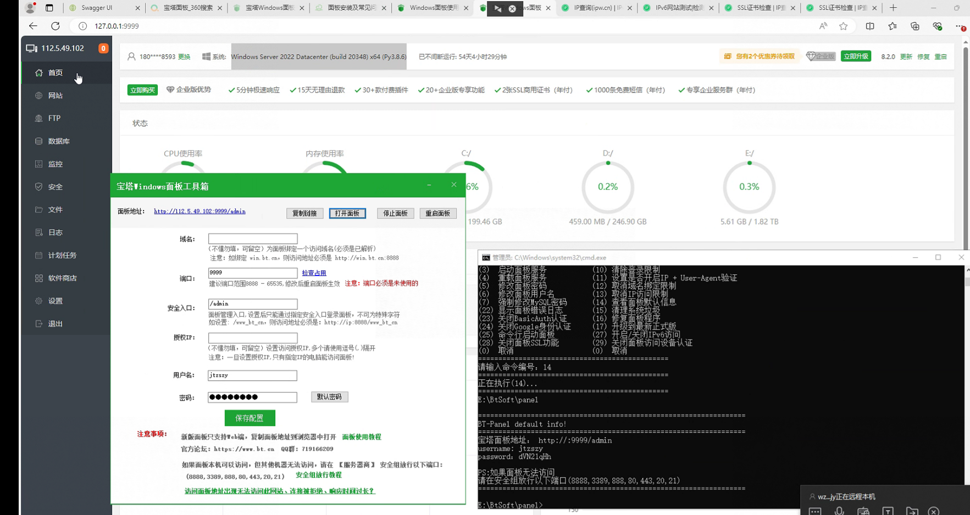The image size is (970, 515).
Task: Click the site info icon in address bar
Action: pyautogui.click(x=82, y=26)
